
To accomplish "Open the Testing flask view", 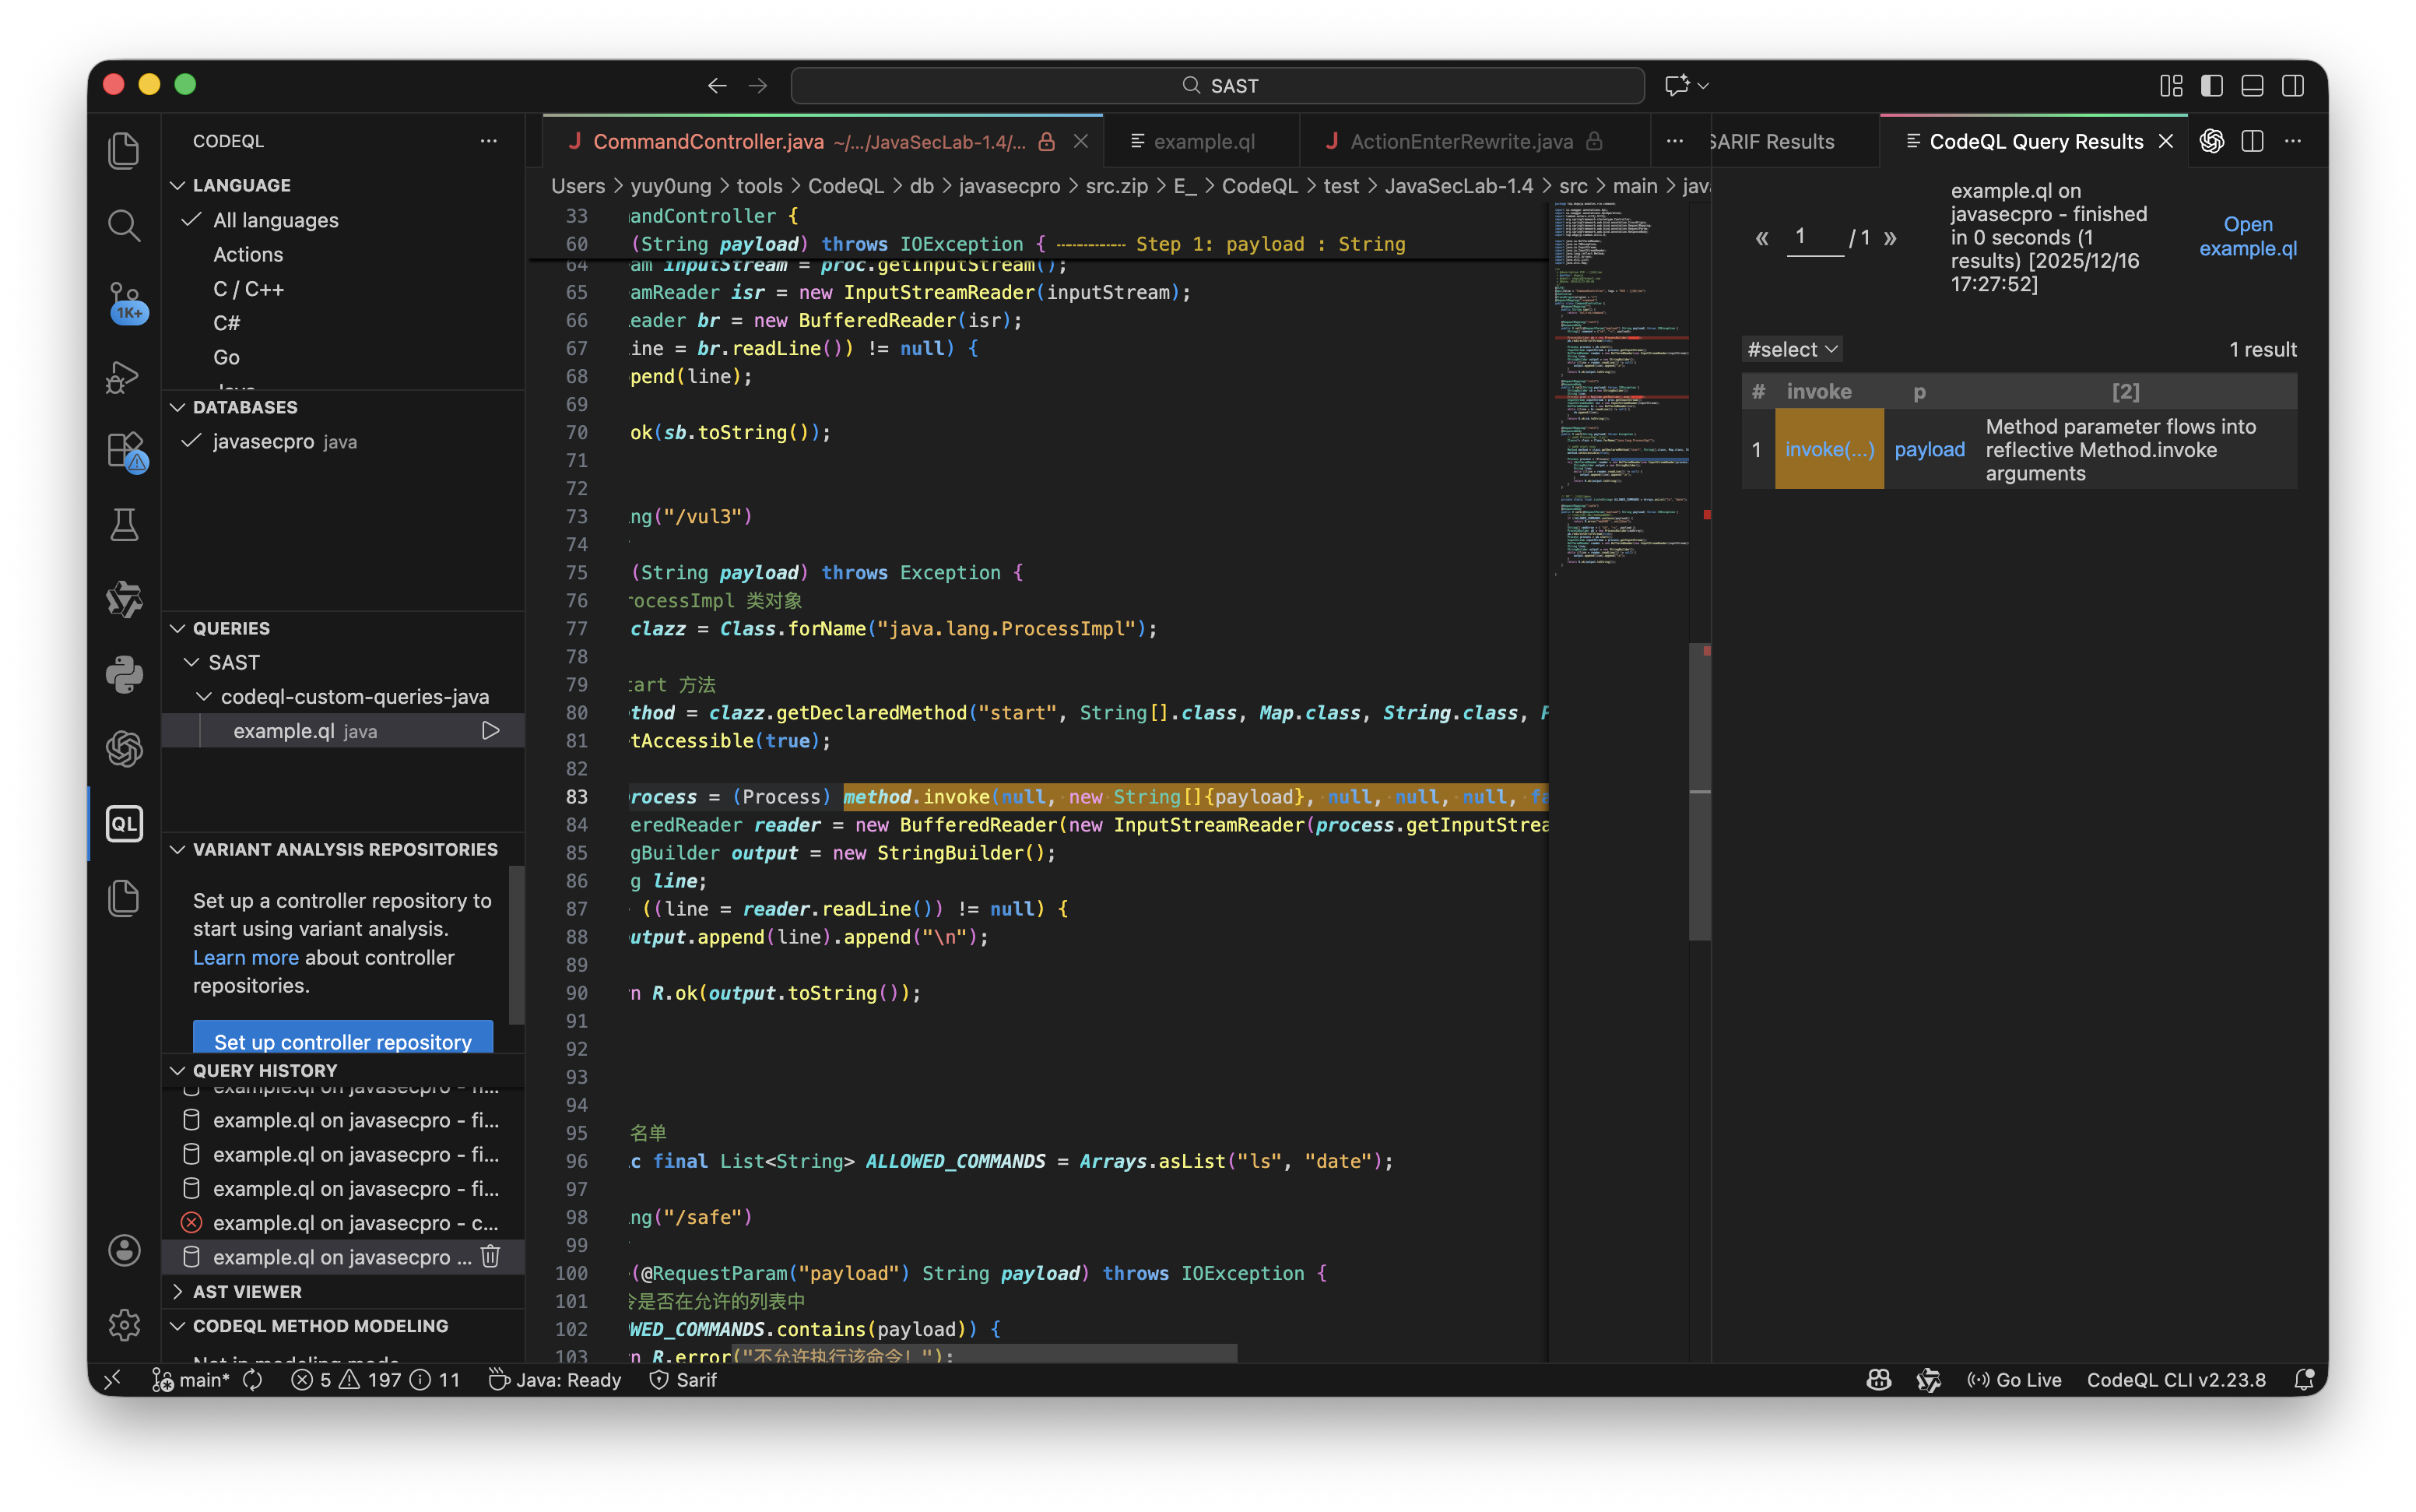I will pos(124,525).
